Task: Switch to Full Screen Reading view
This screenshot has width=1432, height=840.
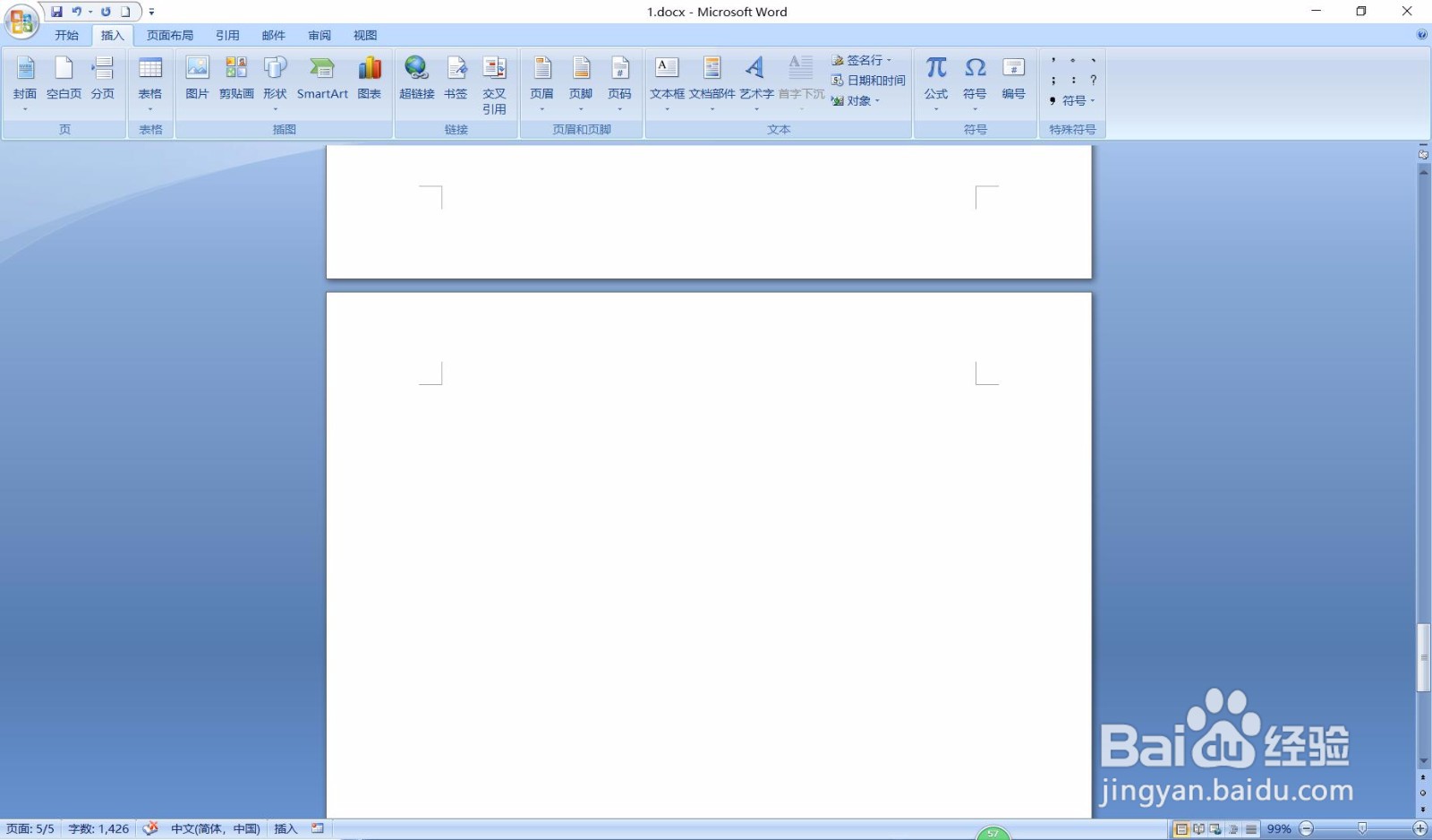Action: 1198,829
